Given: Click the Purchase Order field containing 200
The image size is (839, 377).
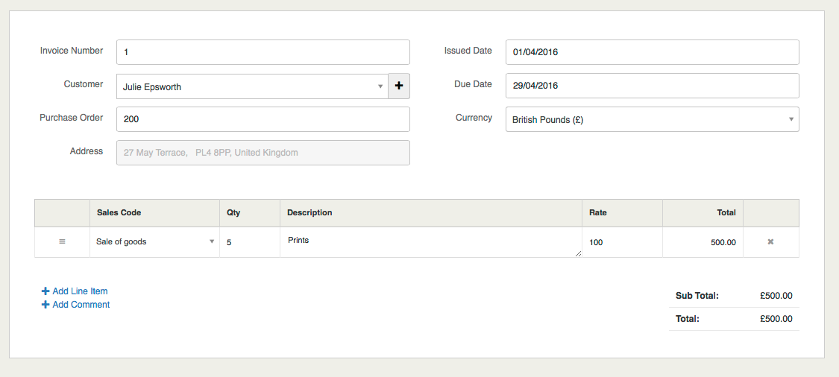Looking at the screenshot, I should [x=263, y=119].
